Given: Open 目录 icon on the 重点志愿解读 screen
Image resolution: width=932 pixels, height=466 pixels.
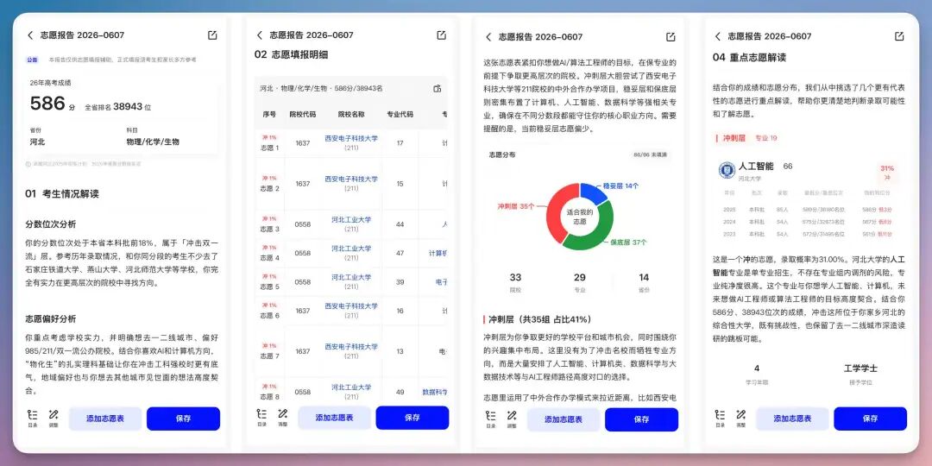Looking at the screenshot, I should tap(720, 418).
